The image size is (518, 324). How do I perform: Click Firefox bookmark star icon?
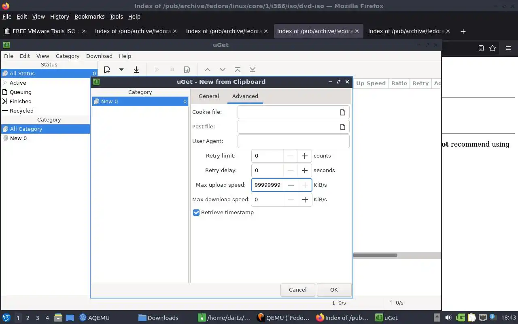493,48
